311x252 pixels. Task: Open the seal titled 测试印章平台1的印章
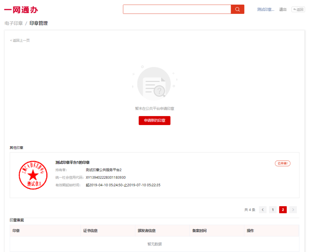pyautogui.click(x=72, y=162)
